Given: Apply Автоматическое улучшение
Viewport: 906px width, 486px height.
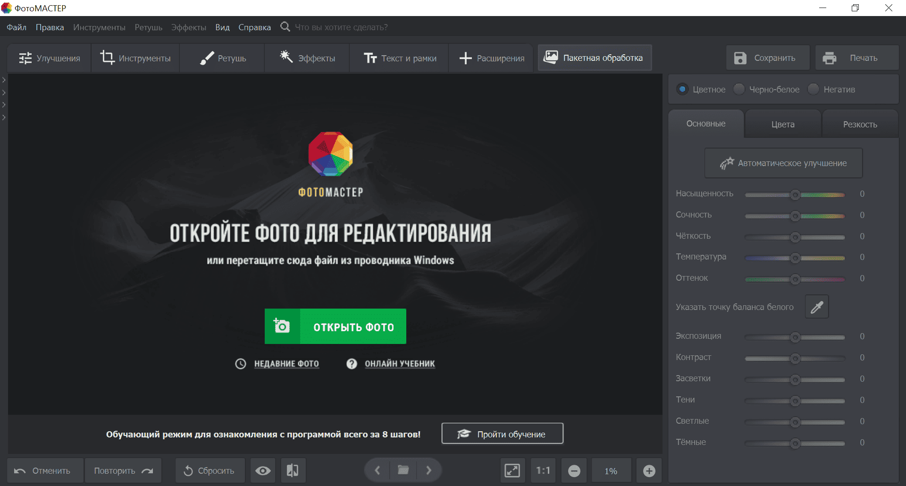Looking at the screenshot, I should pyautogui.click(x=783, y=163).
